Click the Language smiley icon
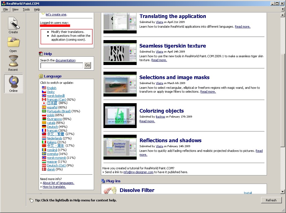This screenshot has width=286, height=213. click(x=41, y=76)
